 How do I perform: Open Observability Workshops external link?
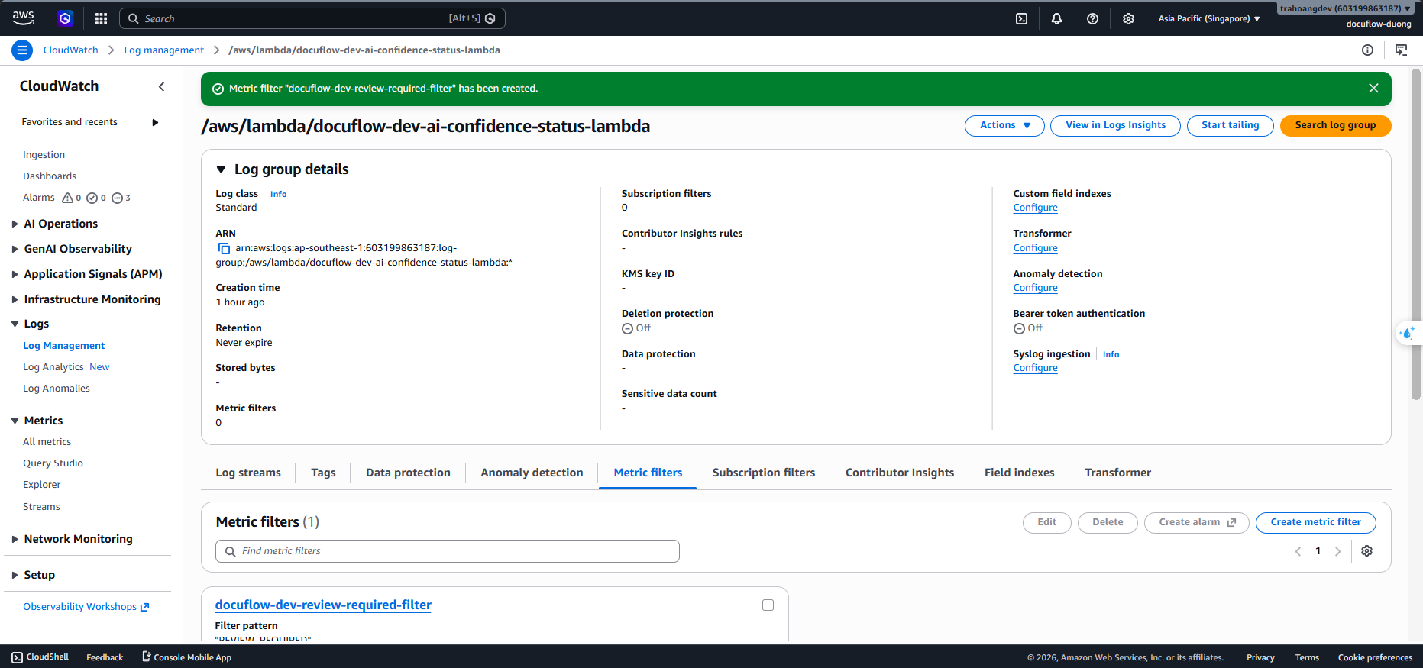coord(86,607)
